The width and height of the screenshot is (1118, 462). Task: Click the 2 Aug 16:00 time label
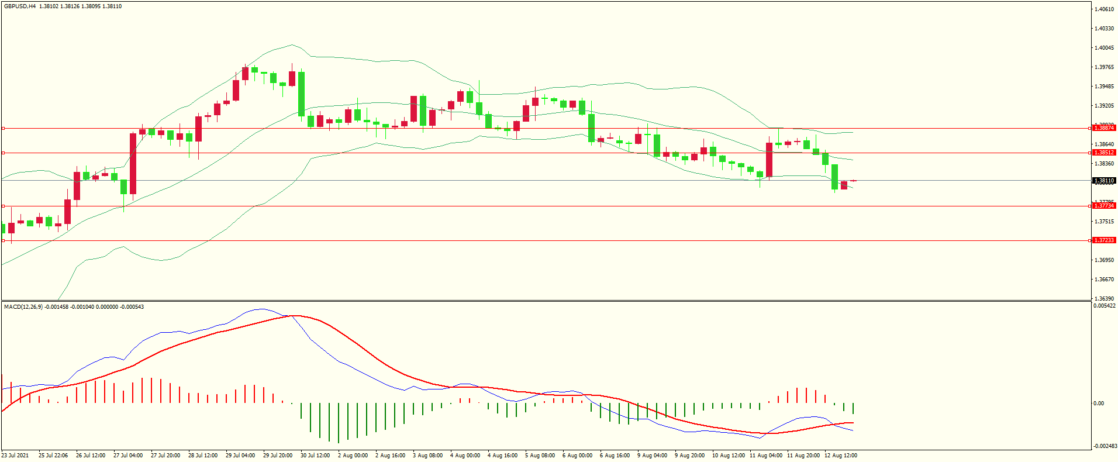[x=390, y=456]
